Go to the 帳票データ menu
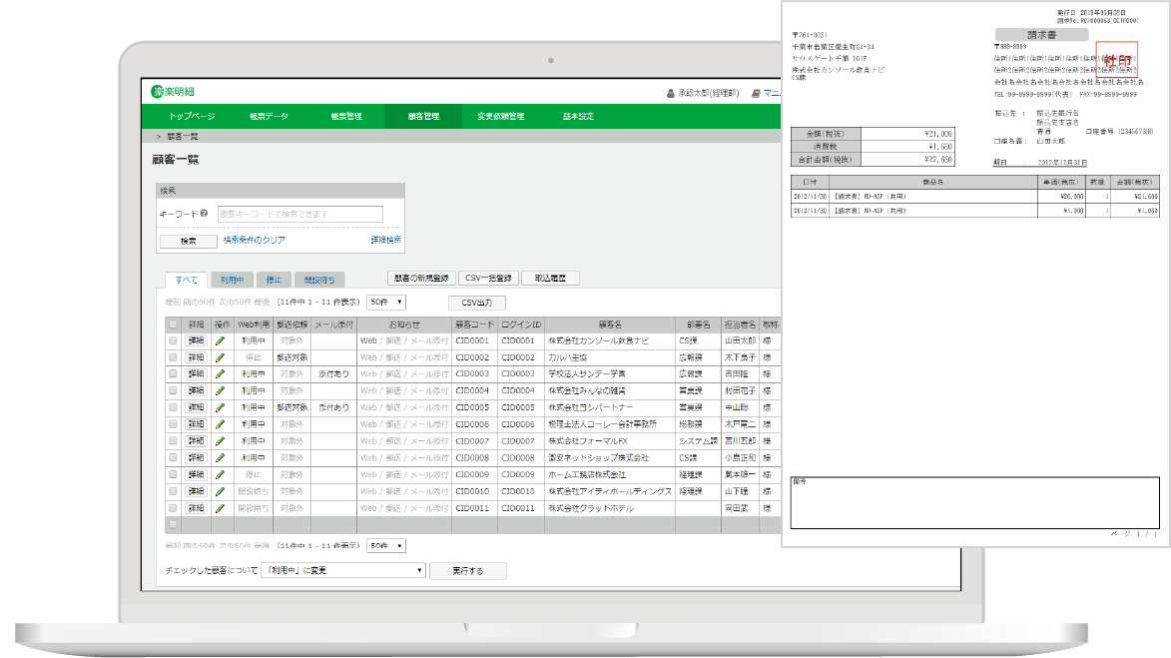 269,117
